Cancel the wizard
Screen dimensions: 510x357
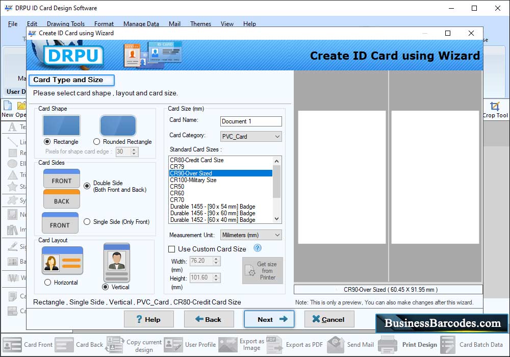coord(329,319)
